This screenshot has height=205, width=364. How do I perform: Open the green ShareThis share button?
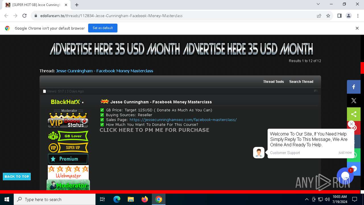point(353,114)
